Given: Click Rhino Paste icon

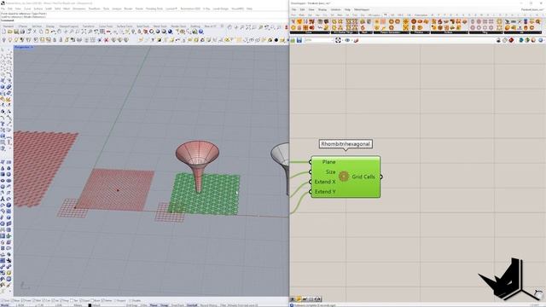Looking at the screenshot, I should pyautogui.click(x=47, y=32).
